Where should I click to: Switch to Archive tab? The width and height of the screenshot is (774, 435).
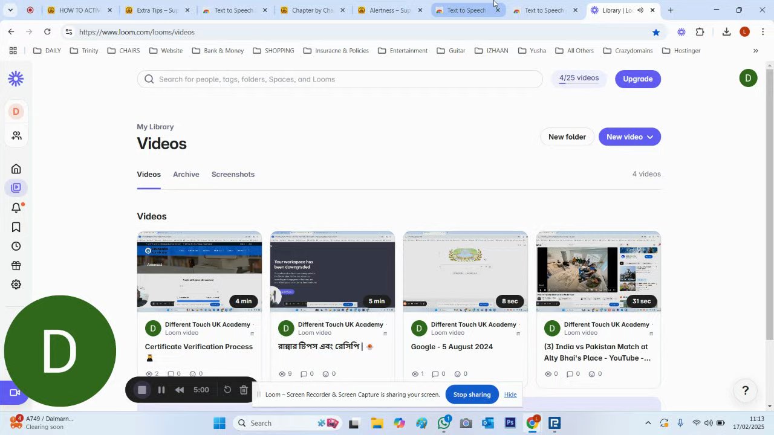[186, 175]
